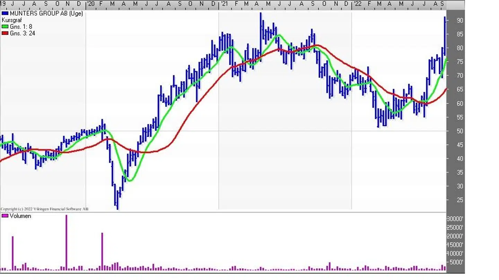Image resolution: width=499 pixels, height=280 pixels.
Task: Click the '21 year marker on the timeline
Action: pyautogui.click(x=224, y=3)
